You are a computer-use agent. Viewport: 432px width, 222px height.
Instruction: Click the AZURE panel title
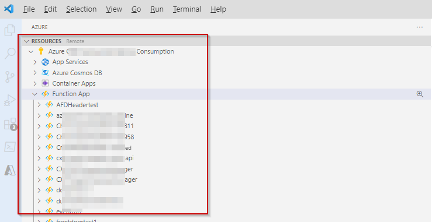(x=39, y=27)
